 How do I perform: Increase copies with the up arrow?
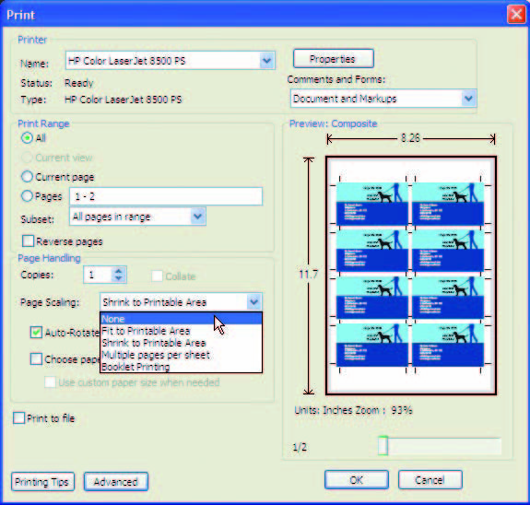click(x=118, y=271)
